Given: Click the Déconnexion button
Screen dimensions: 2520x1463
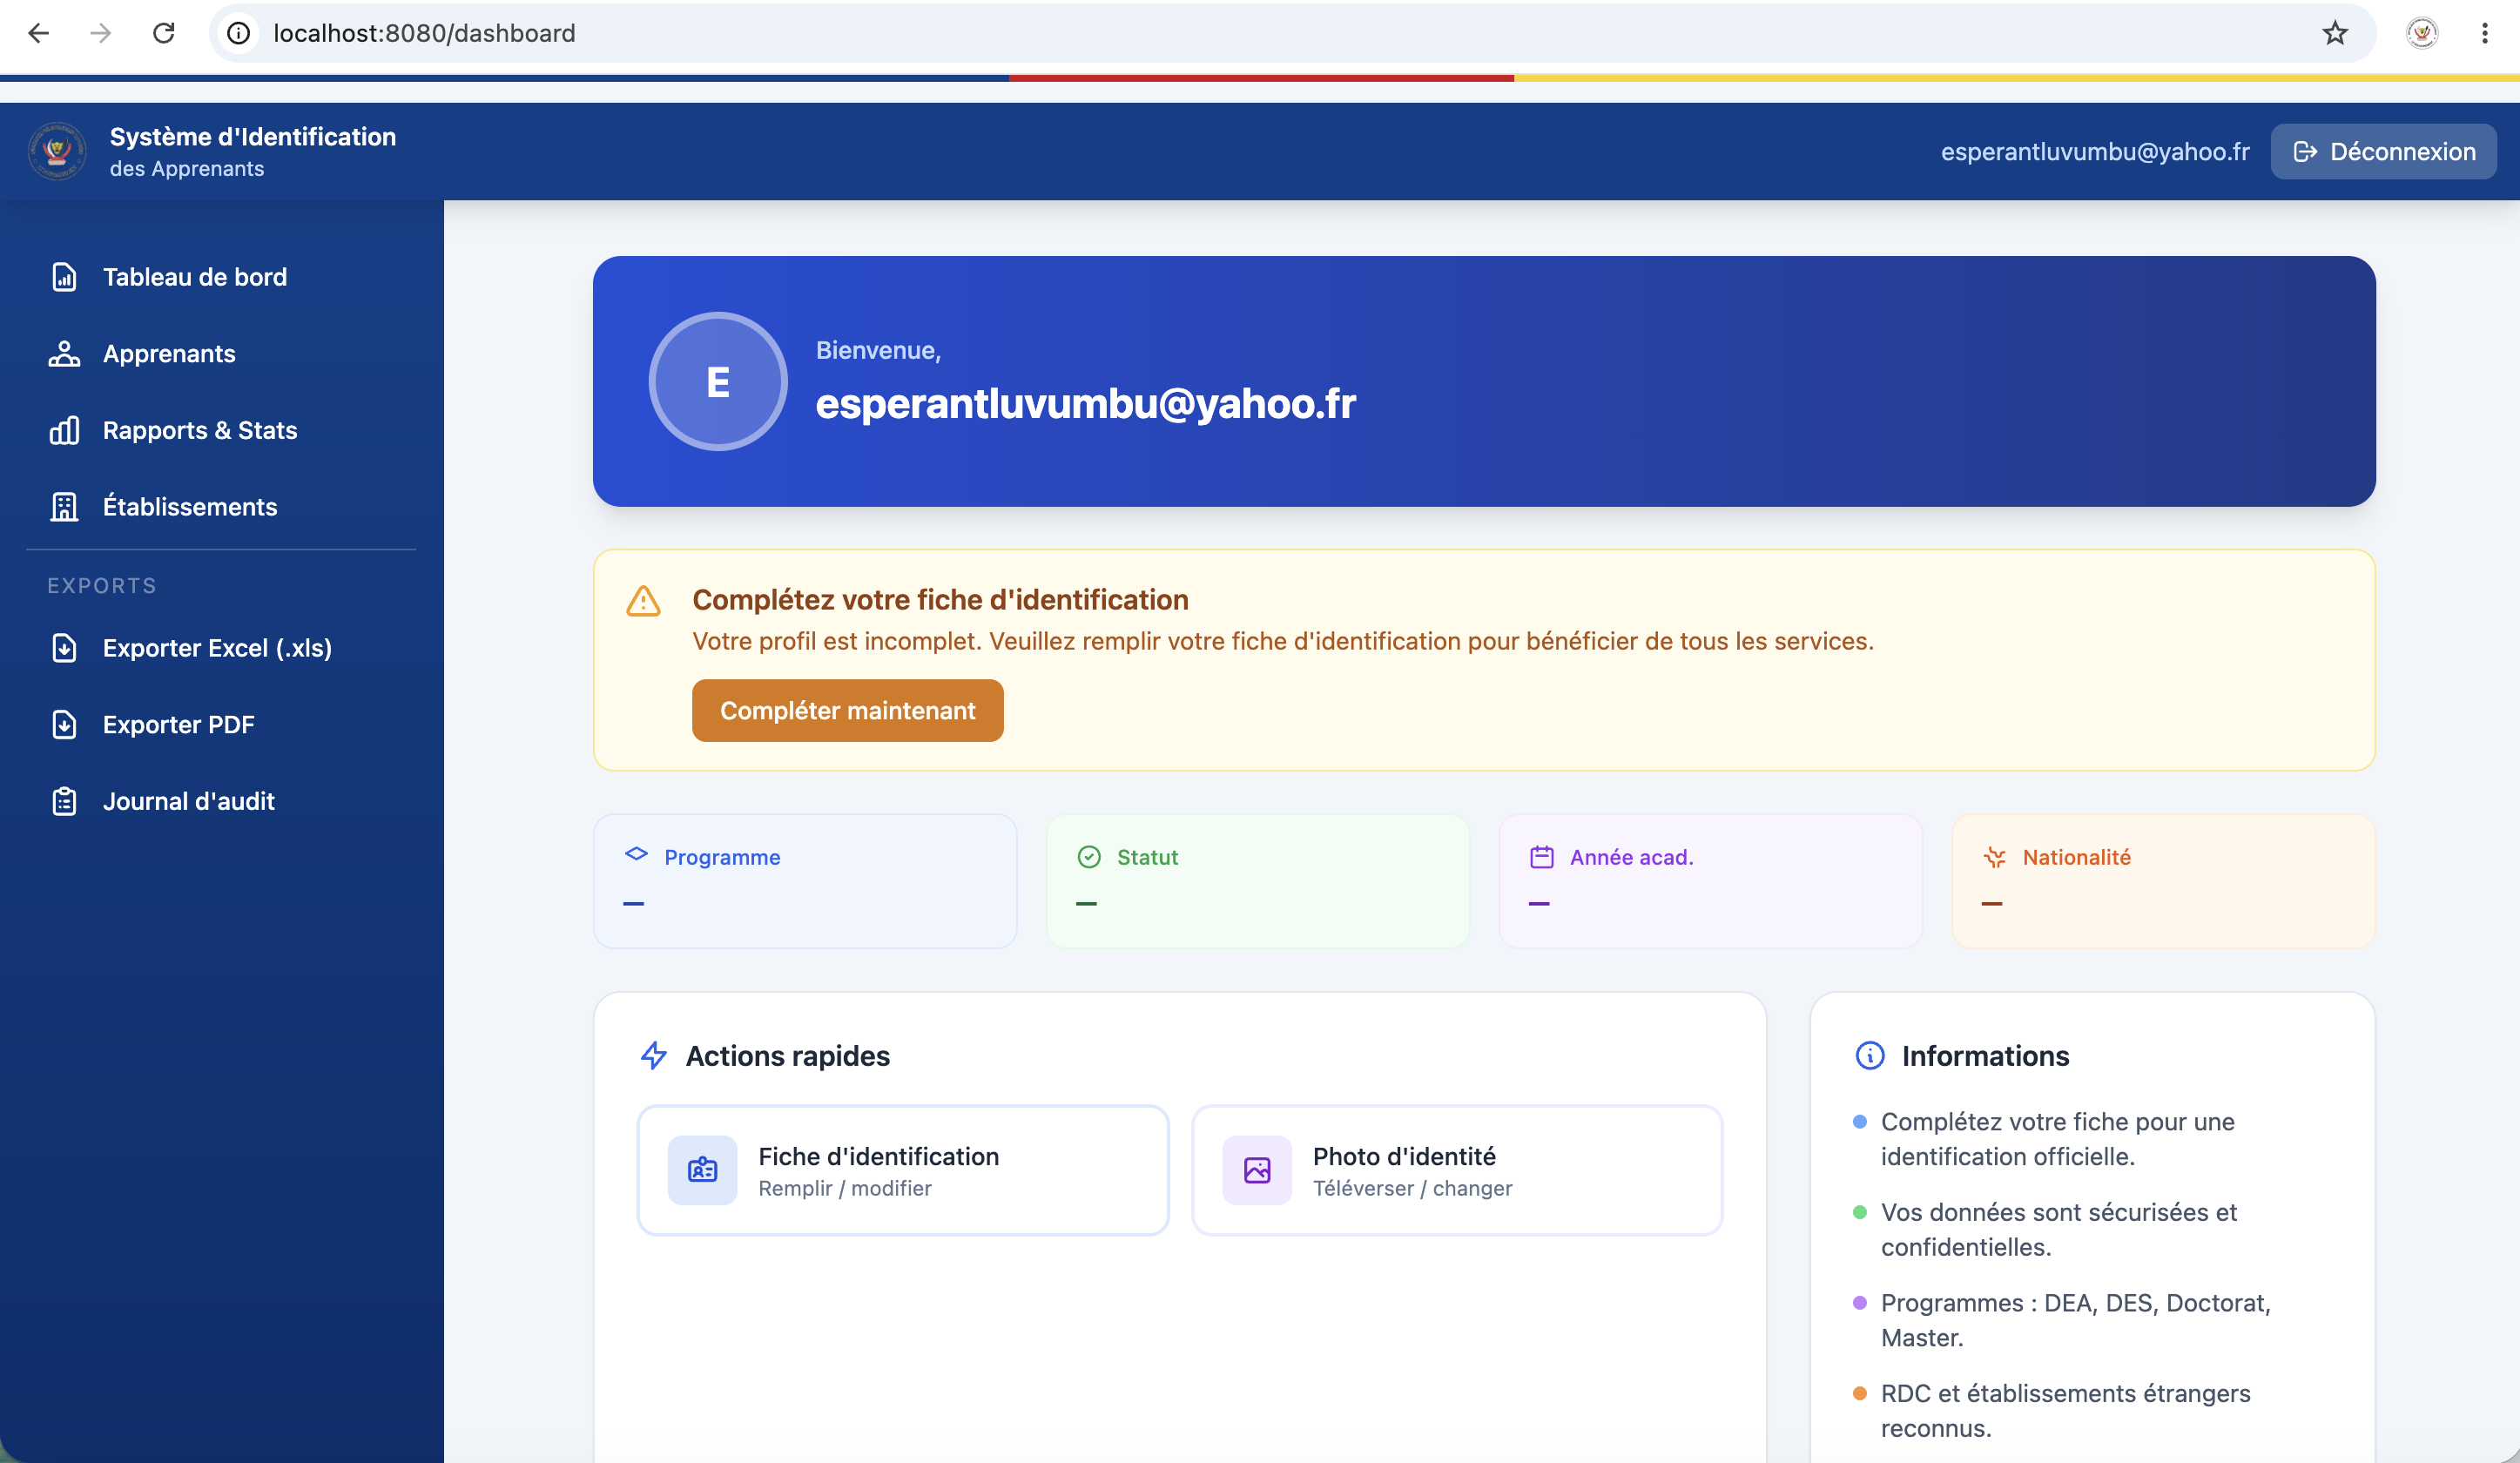Looking at the screenshot, I should tap(2384, 151).
